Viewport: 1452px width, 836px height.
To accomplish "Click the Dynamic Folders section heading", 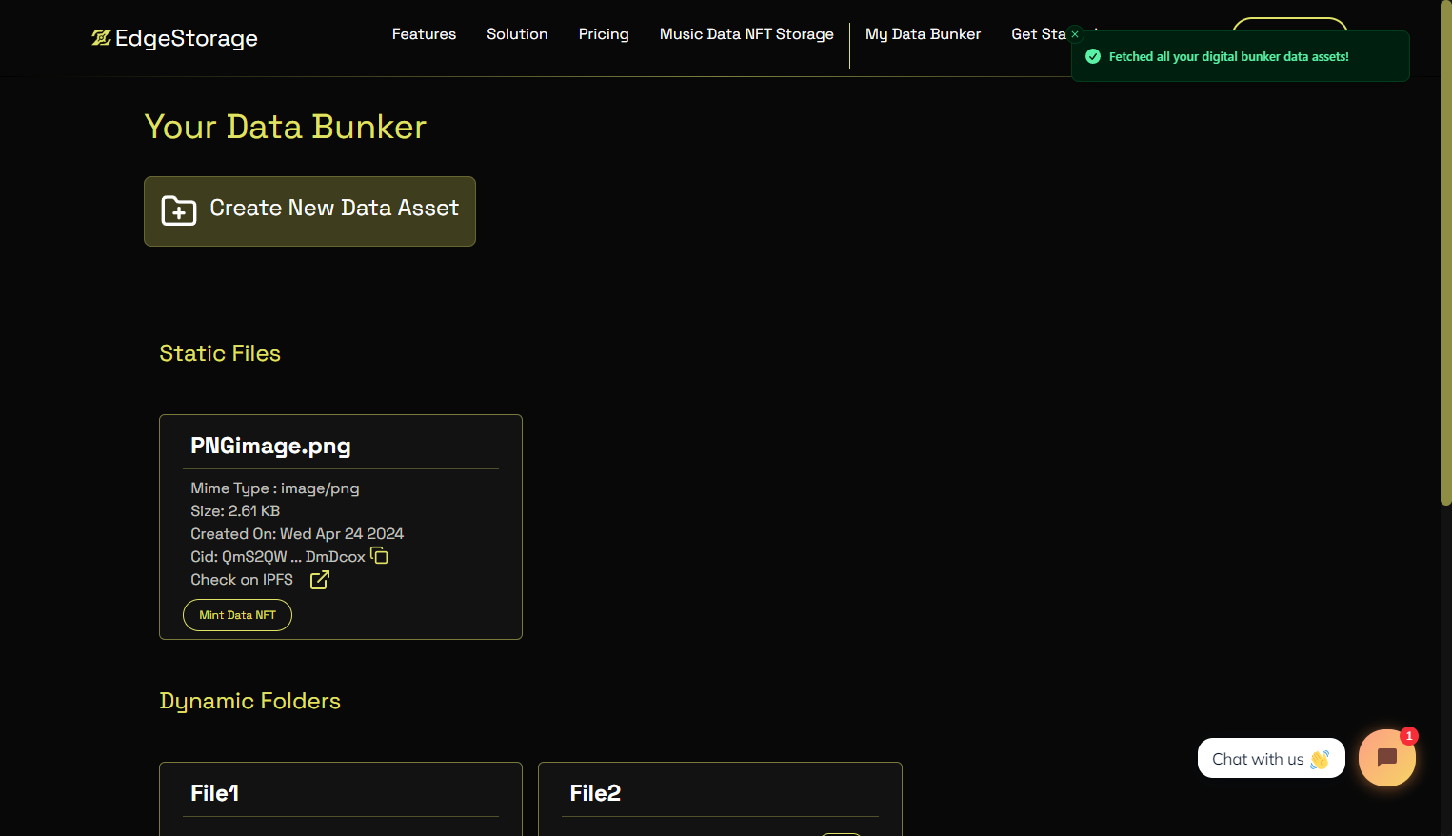I will coord(249,701).
